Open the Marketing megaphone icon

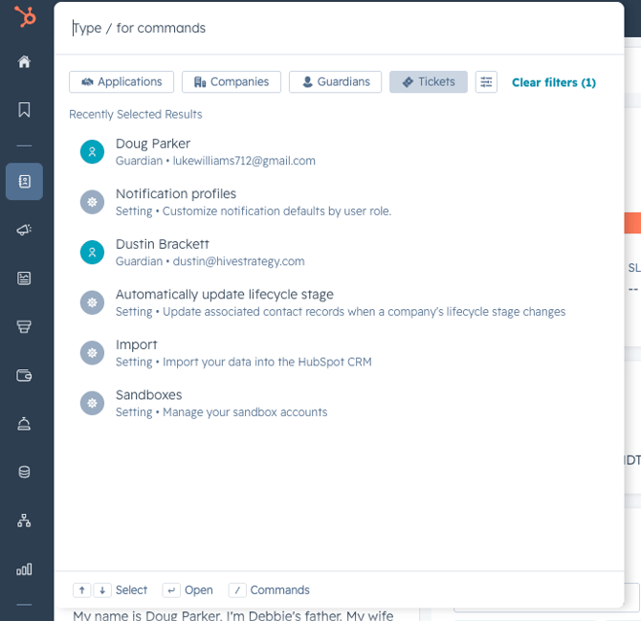pos(24,230)
